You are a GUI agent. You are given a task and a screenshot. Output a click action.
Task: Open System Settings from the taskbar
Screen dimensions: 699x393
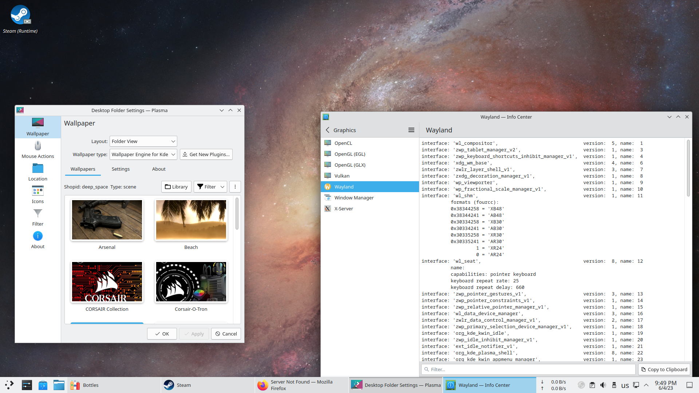point(26,385)
